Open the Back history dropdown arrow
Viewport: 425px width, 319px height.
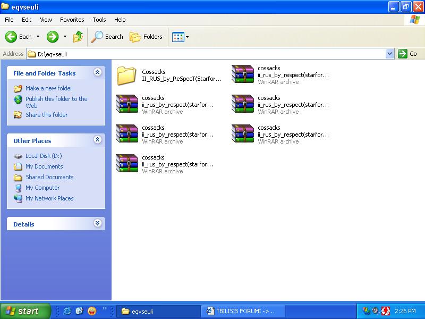[38, 37]
